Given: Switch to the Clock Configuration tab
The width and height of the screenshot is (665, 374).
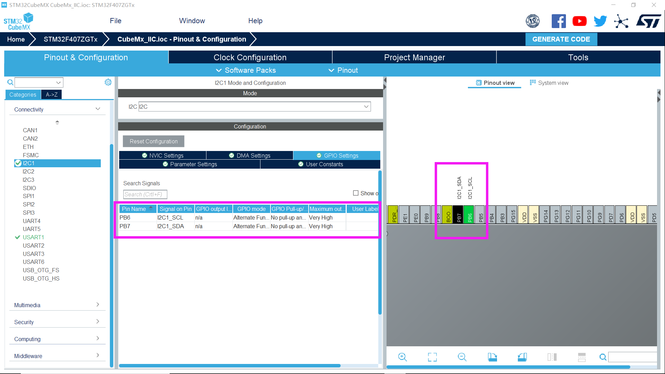Looking at the screenshot, I should (x=250, y=57).
